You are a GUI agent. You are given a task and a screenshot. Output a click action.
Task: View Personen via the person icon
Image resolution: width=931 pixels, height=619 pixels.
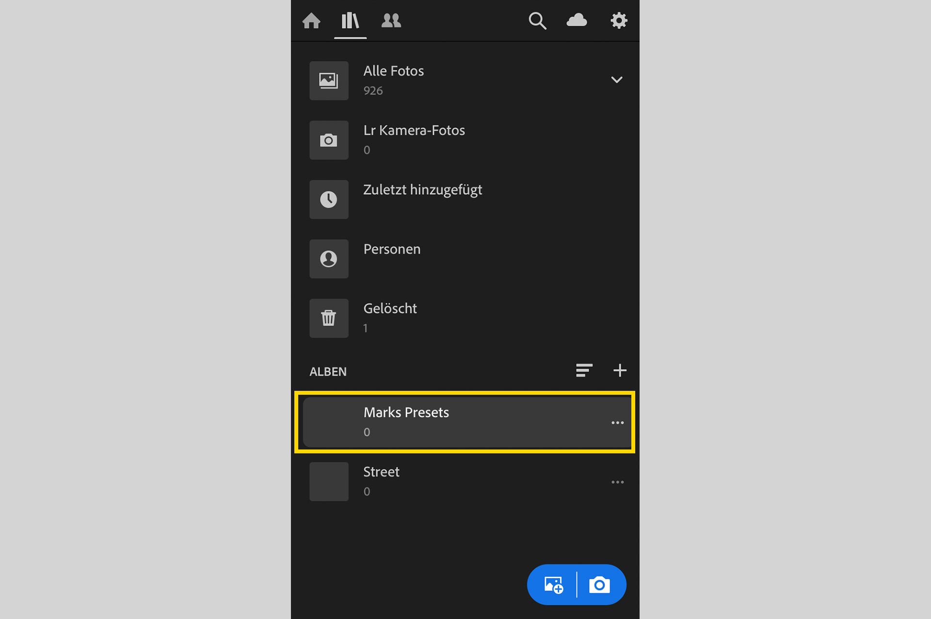329,259
